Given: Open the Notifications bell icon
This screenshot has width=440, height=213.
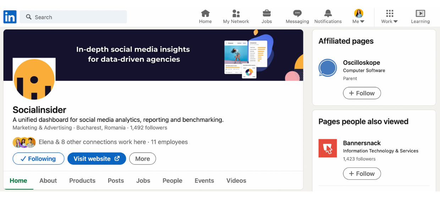Looking at the screenshot, I should point(328,13).
